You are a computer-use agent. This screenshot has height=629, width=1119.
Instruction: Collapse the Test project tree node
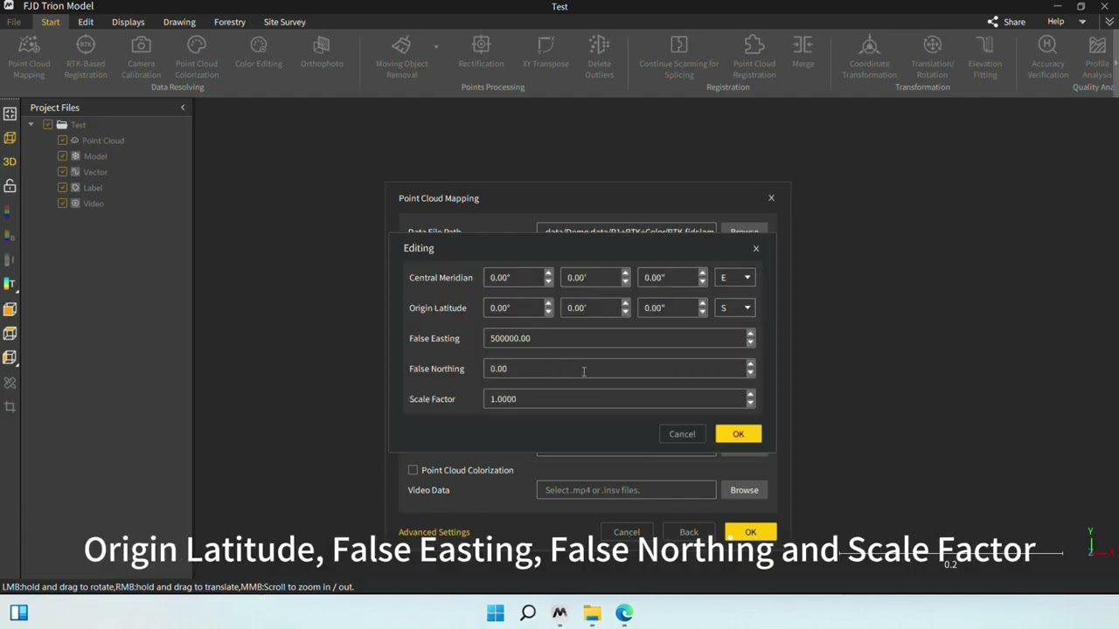coord(31,125)
